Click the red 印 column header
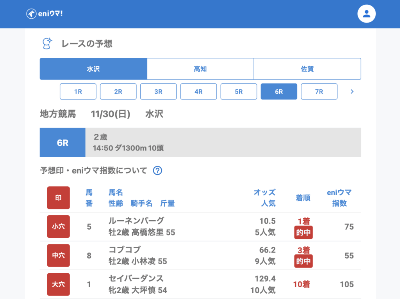 click(58, 198)
